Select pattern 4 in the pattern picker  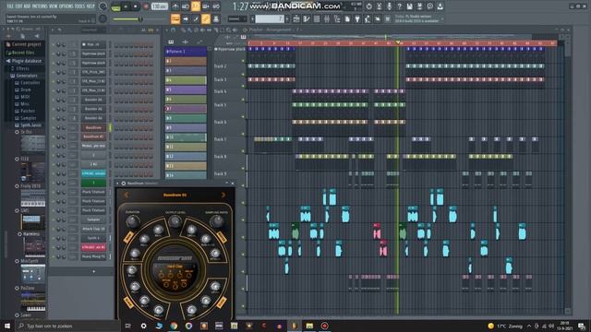(x=186, y=80)
